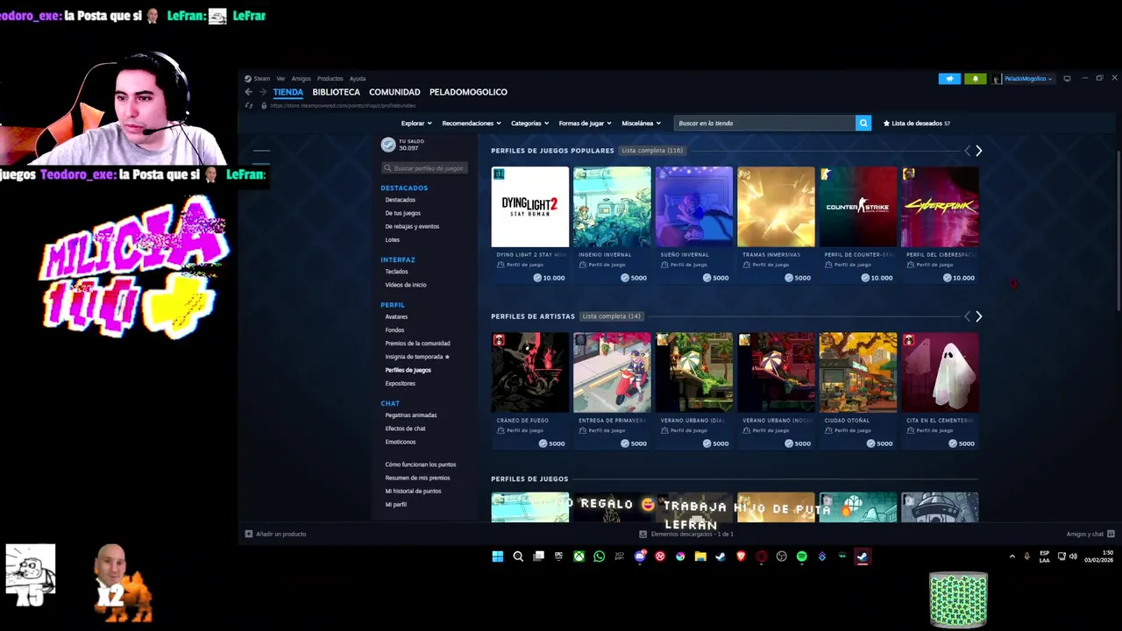
Task: Reload the page with the refresh icon
Action: pyautogui.click(x=249, y=105)
